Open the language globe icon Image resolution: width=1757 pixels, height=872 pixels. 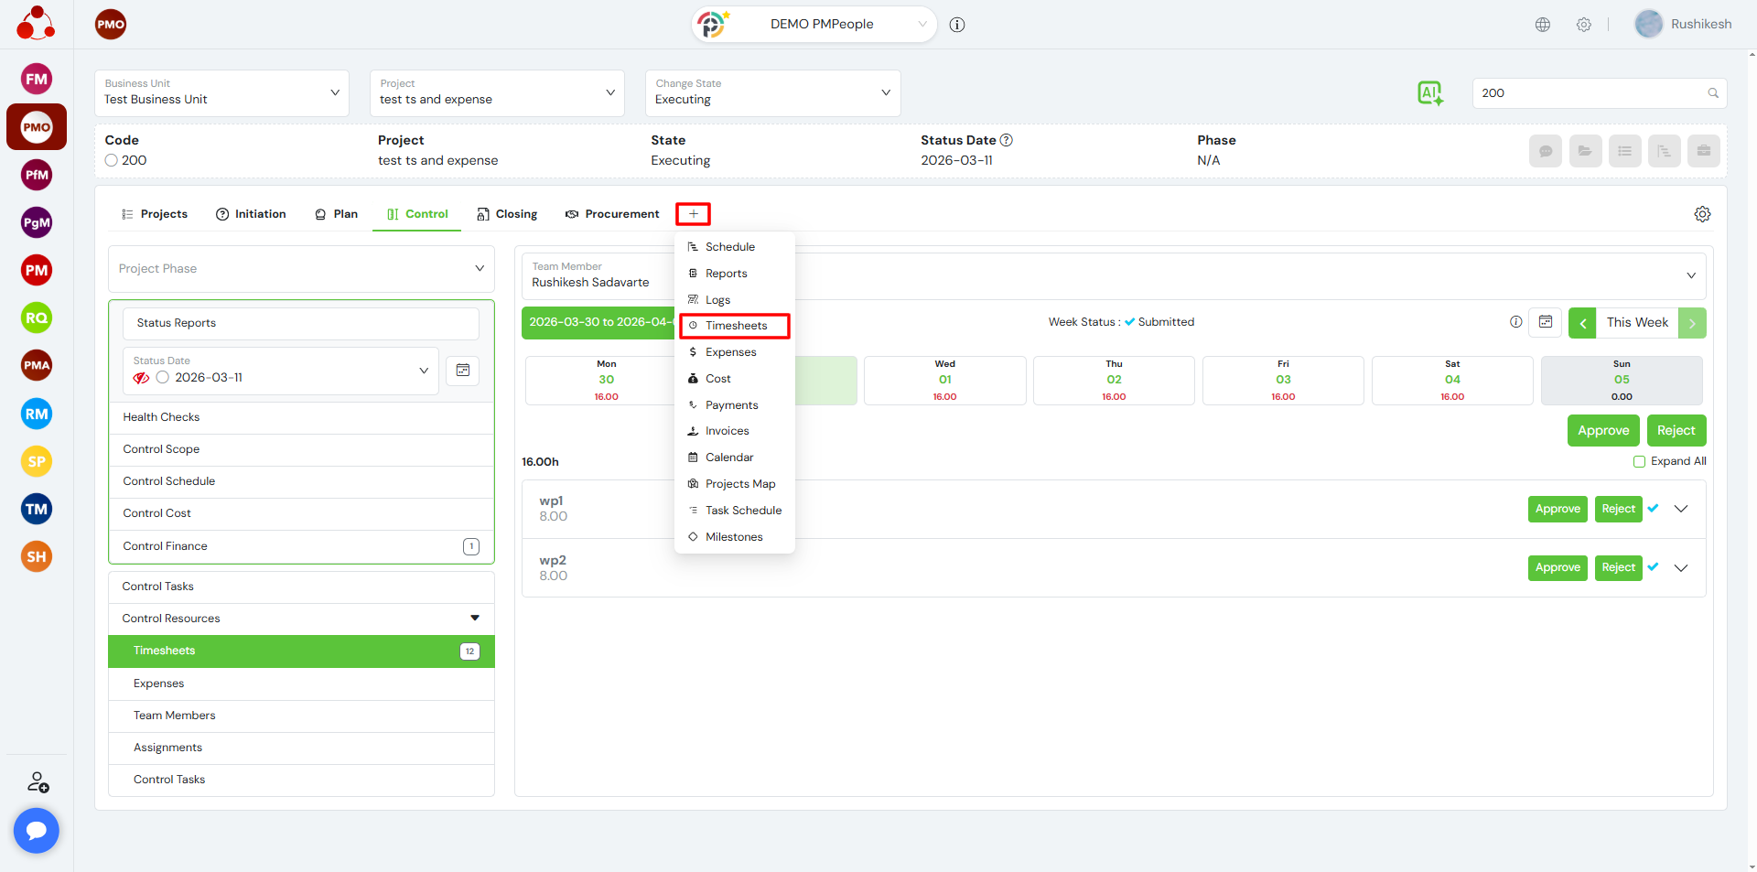coord(1543,25)
